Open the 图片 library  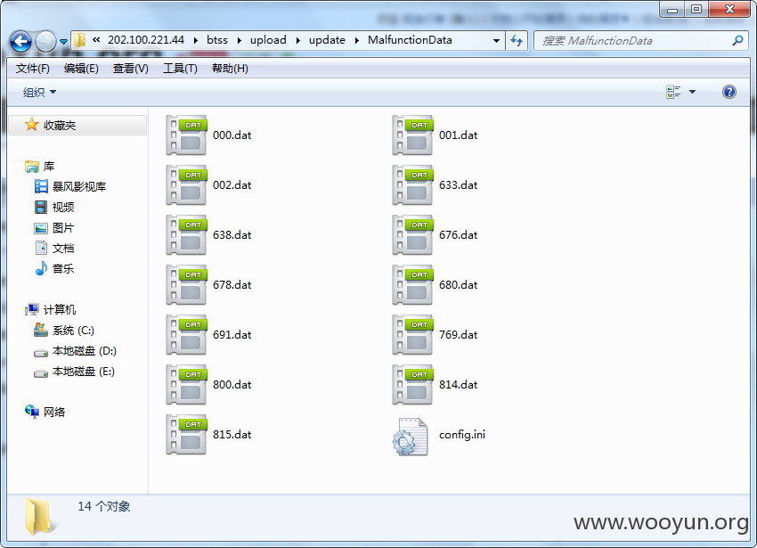(x=54, y=227)
